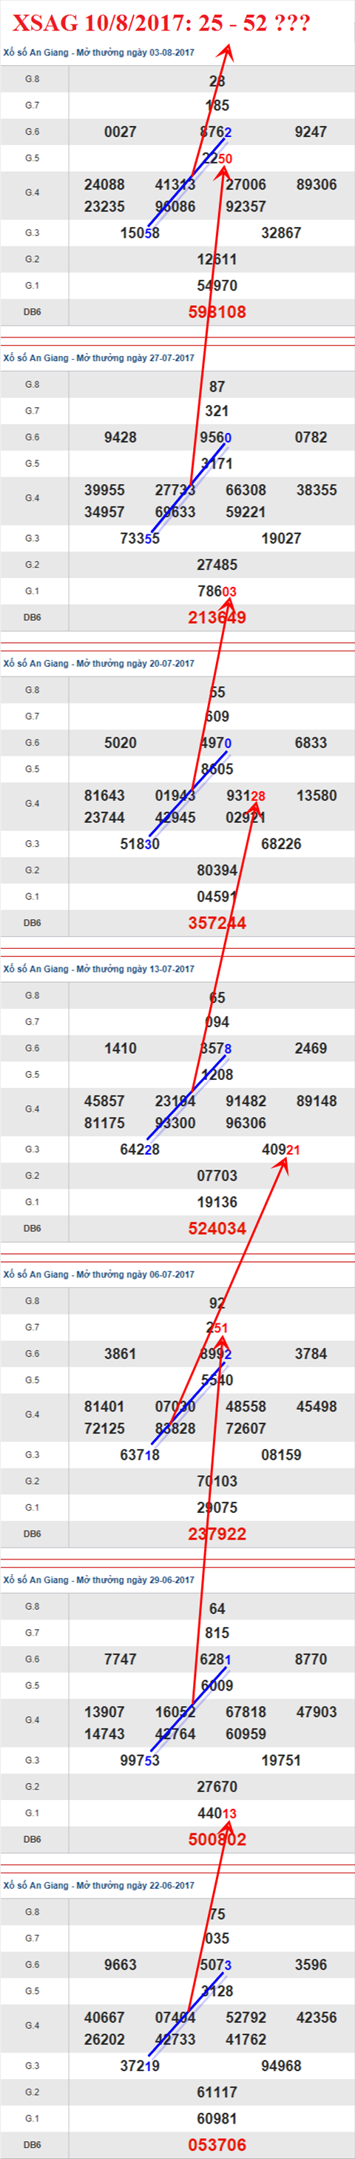
Task: Choose the G.6 number 9247
Action: 311,132
